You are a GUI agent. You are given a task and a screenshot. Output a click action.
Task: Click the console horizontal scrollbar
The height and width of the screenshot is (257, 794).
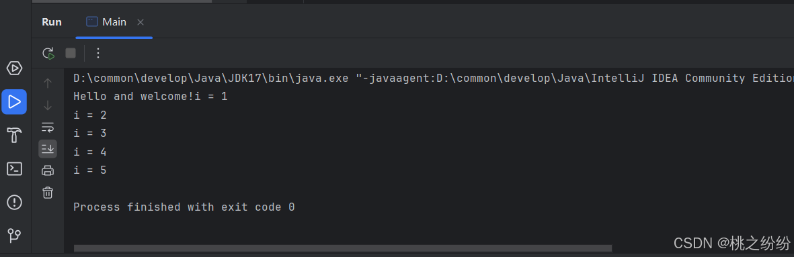click(343, 248)
